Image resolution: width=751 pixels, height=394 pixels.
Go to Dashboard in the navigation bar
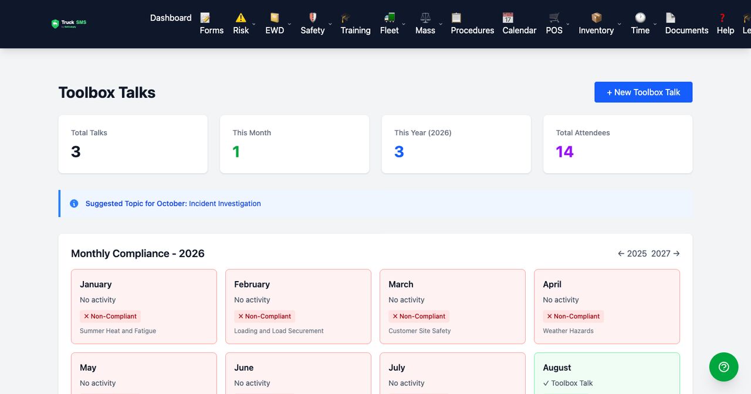[x=171, y=18]
